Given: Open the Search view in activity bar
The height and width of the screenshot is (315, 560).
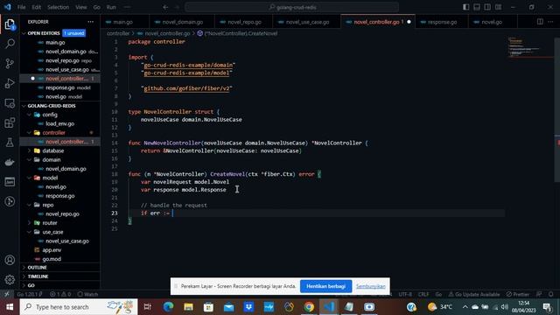Looking at the screenshot, I should pyautogui.click(x=10, y=44).
